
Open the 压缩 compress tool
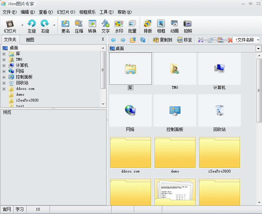[x=79, y=26]
